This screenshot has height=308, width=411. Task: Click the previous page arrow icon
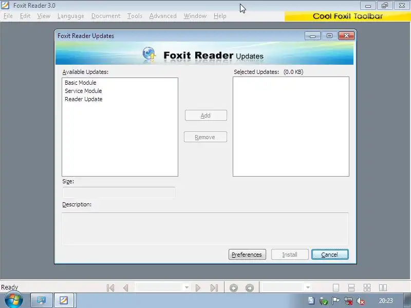tap(126, 288)
